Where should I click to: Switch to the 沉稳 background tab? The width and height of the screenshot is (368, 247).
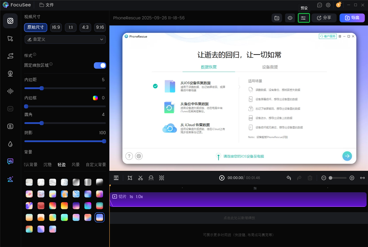pyautogui.click(x=47, y=165)
